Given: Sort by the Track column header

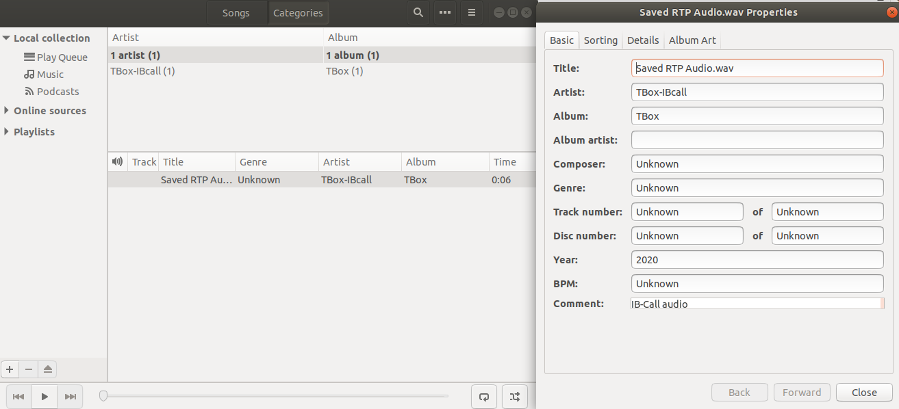Looking at the screenshot, I should click(144, 162).
